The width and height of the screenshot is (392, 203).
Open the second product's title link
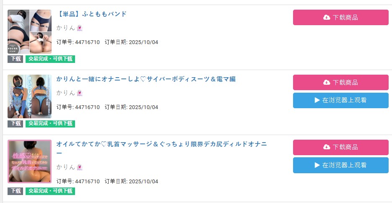pyautogui.click(x=146, y=79)
